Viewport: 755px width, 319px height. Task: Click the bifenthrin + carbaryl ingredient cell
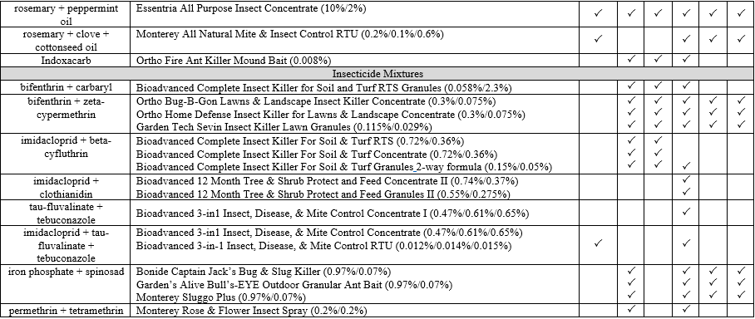click(x=65, y=87)
